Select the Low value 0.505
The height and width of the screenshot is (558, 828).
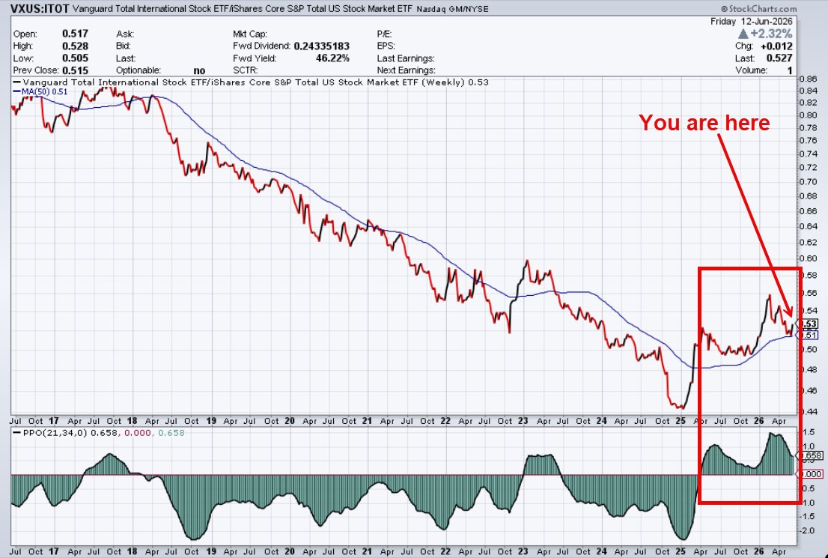(75, 58)
